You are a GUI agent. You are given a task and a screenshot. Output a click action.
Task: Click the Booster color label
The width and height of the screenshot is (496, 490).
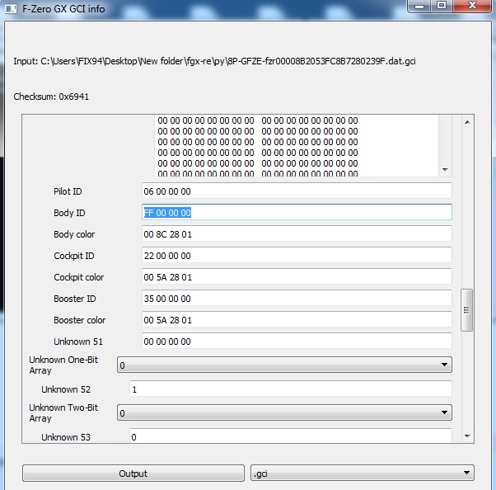tap(79, 320)
